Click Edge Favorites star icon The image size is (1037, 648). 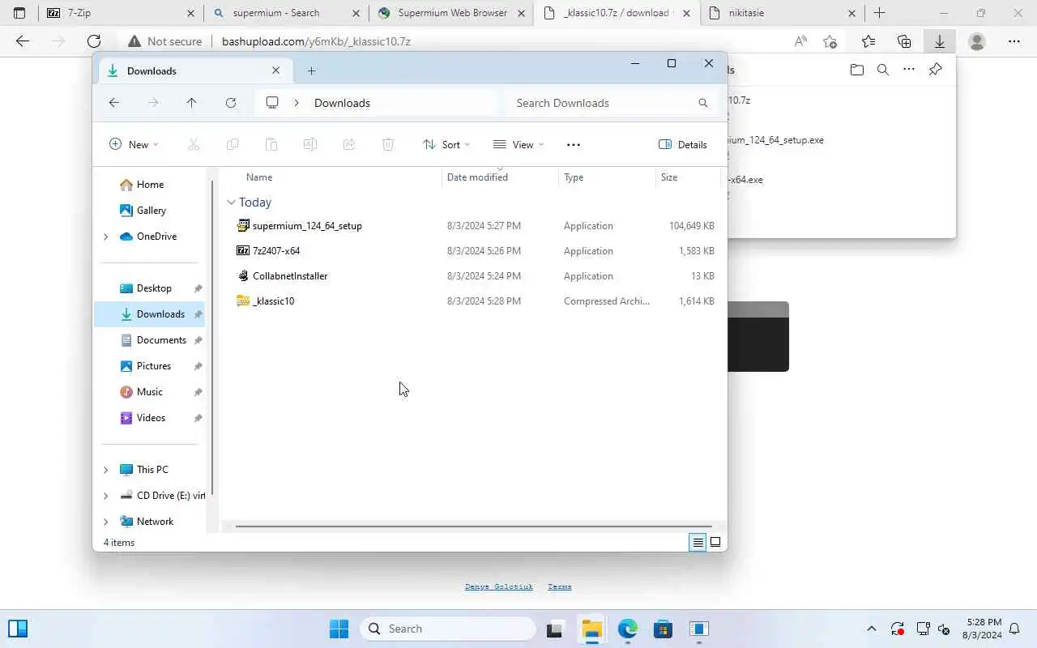click(x=868, y=41)
